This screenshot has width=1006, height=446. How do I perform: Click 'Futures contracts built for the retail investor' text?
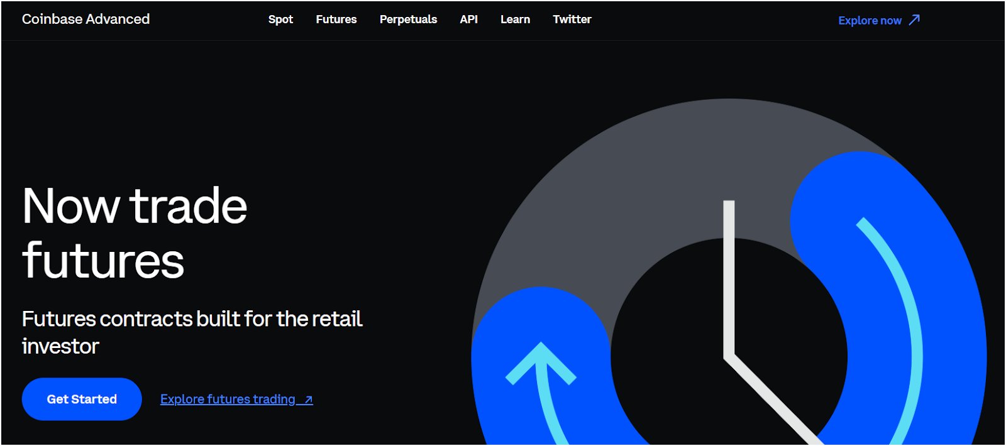pyautogui.click(x=192, y=332)
